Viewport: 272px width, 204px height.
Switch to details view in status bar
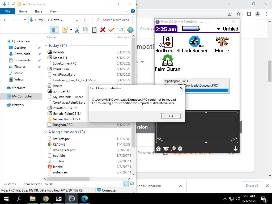tap(126, 184)
